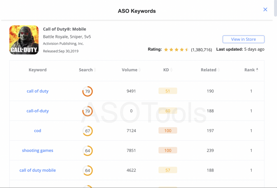This screenshot has height=188, width=277.
Task: Click the app title 'Call of Duty®: Mobile'
Action: (64, 29)
